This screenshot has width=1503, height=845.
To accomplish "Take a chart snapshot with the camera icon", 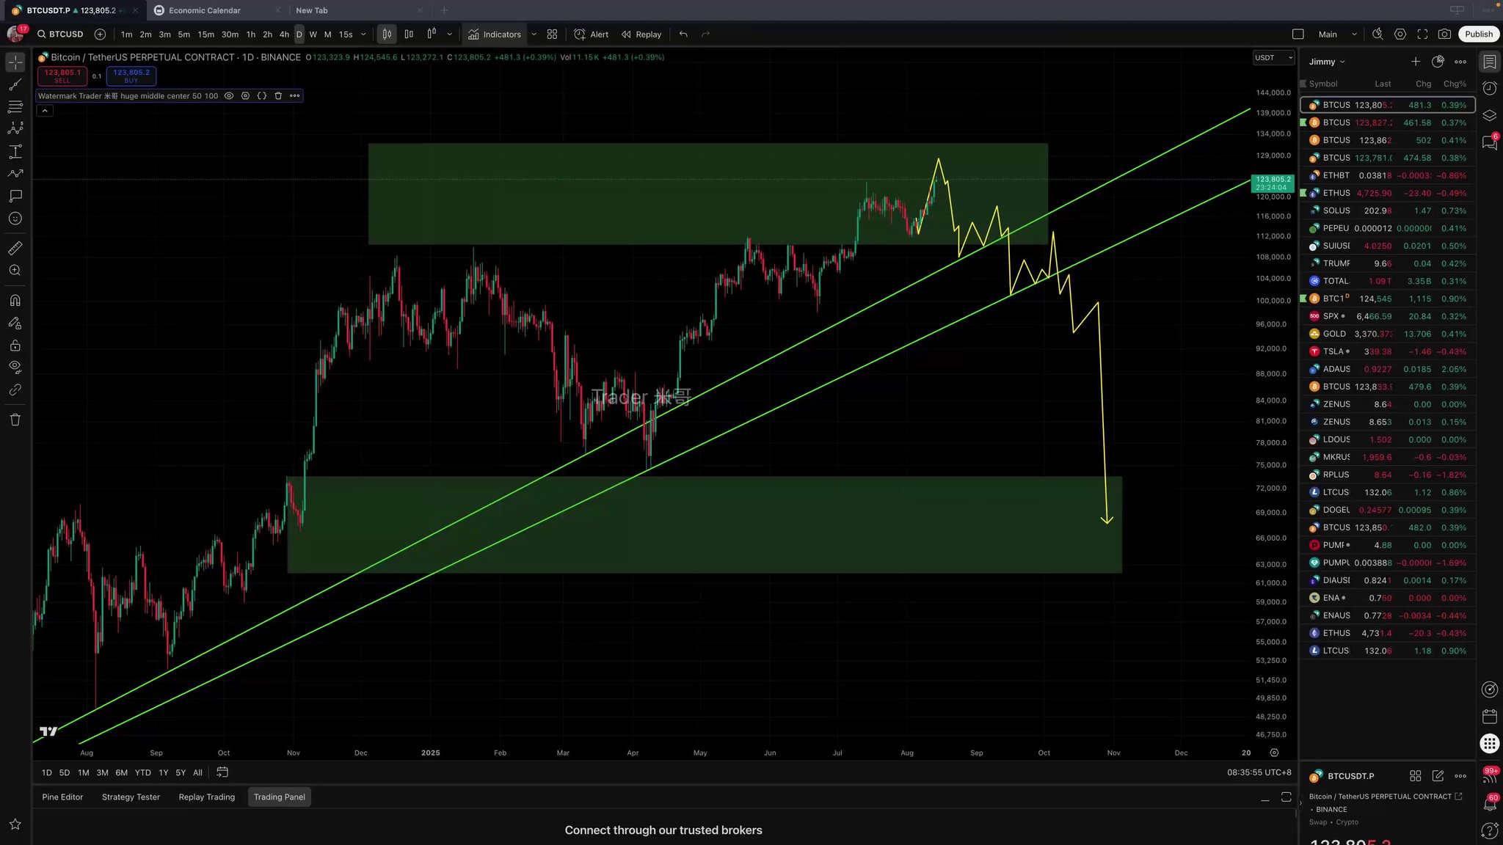I will click(x=1444, y=34).
